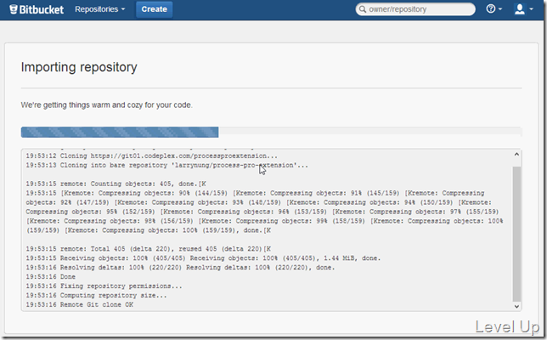Click the log scrollbar down arrow

pos(516,307)
